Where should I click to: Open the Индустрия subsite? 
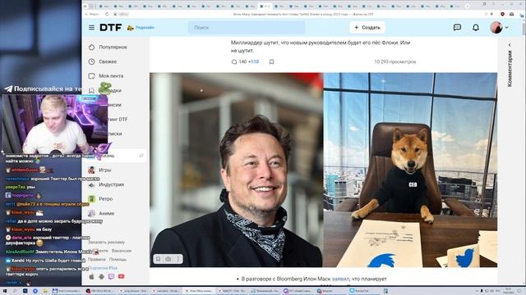tap(112, 184)
